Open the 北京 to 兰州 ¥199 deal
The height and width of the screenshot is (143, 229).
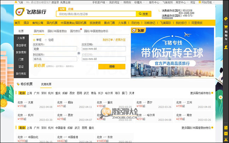pyautogui.click(x=194, y=105)
